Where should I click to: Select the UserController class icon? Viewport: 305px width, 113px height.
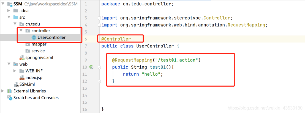point(34,38)
